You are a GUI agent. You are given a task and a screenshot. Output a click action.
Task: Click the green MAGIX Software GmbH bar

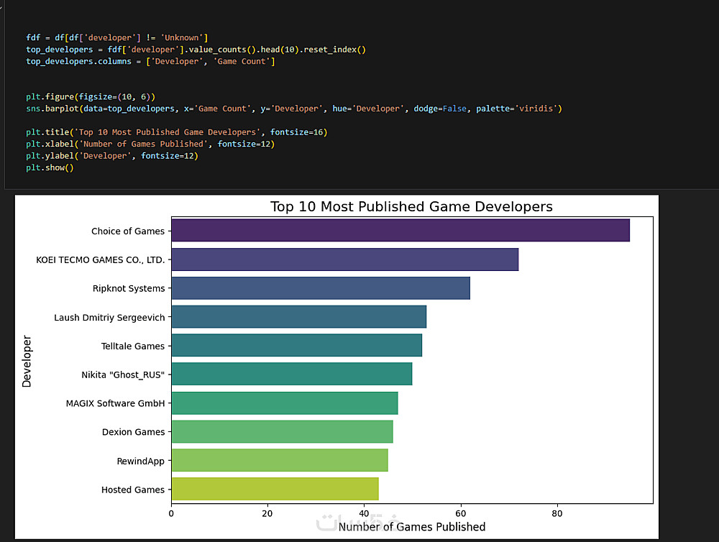coord(285,403)
